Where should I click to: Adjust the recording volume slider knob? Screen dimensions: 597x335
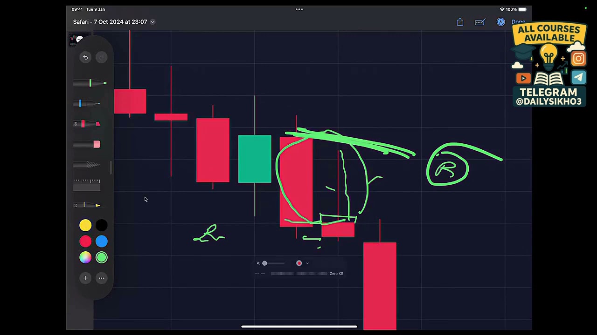[264, 263]
